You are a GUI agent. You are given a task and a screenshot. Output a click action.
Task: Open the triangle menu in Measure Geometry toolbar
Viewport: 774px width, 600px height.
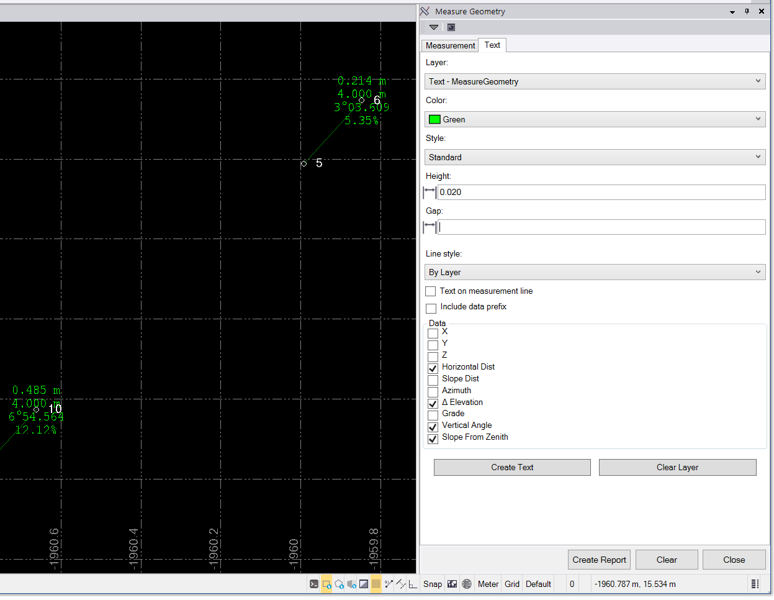tap(434, 27)
